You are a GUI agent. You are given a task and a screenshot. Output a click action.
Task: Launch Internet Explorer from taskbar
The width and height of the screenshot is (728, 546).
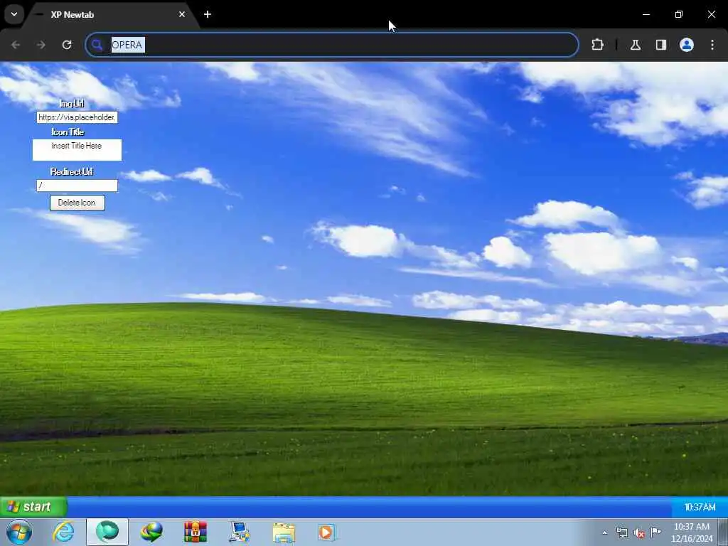[63, 532]
